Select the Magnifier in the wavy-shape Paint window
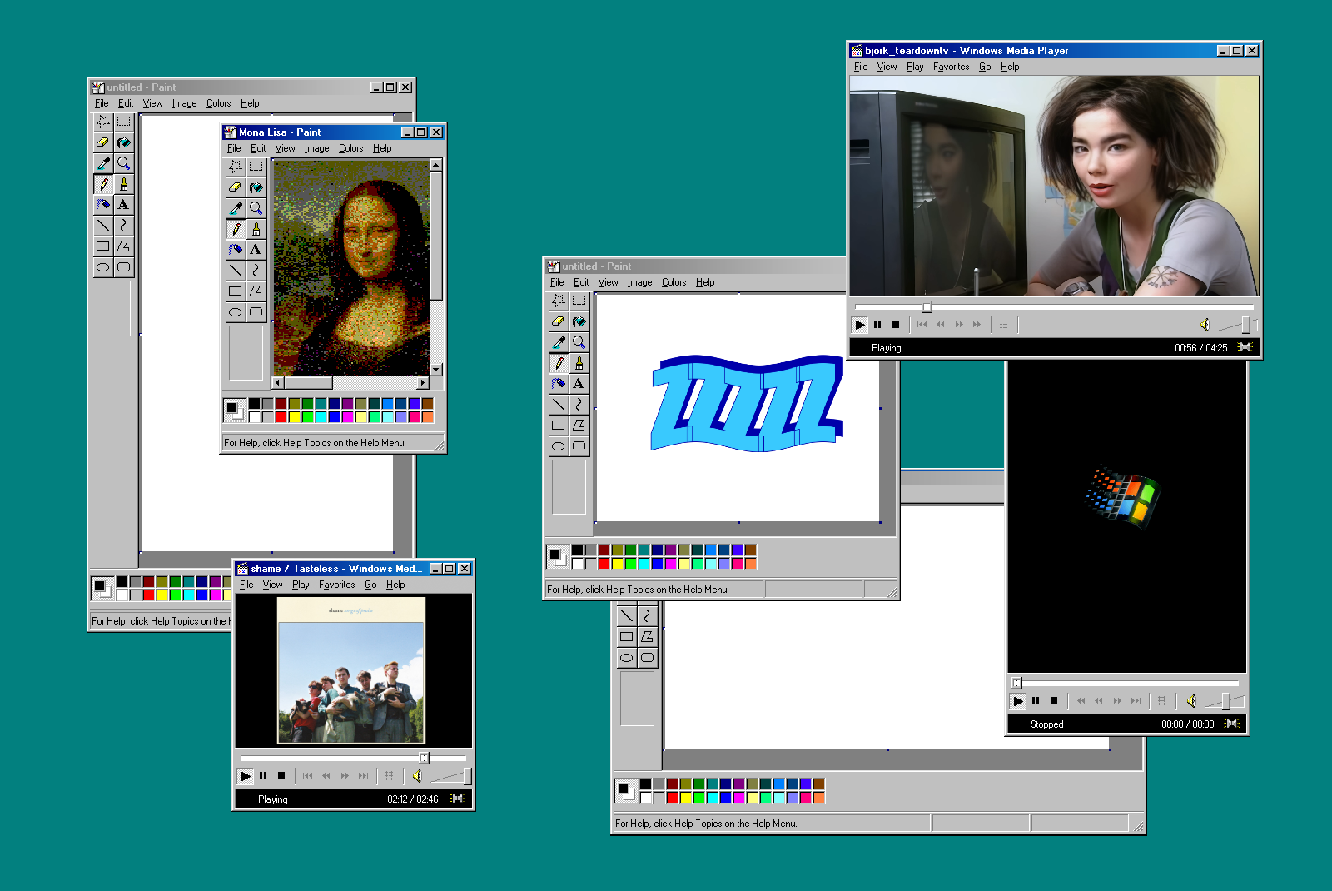This screenshot has width=1332, height=891. (579, 342)
